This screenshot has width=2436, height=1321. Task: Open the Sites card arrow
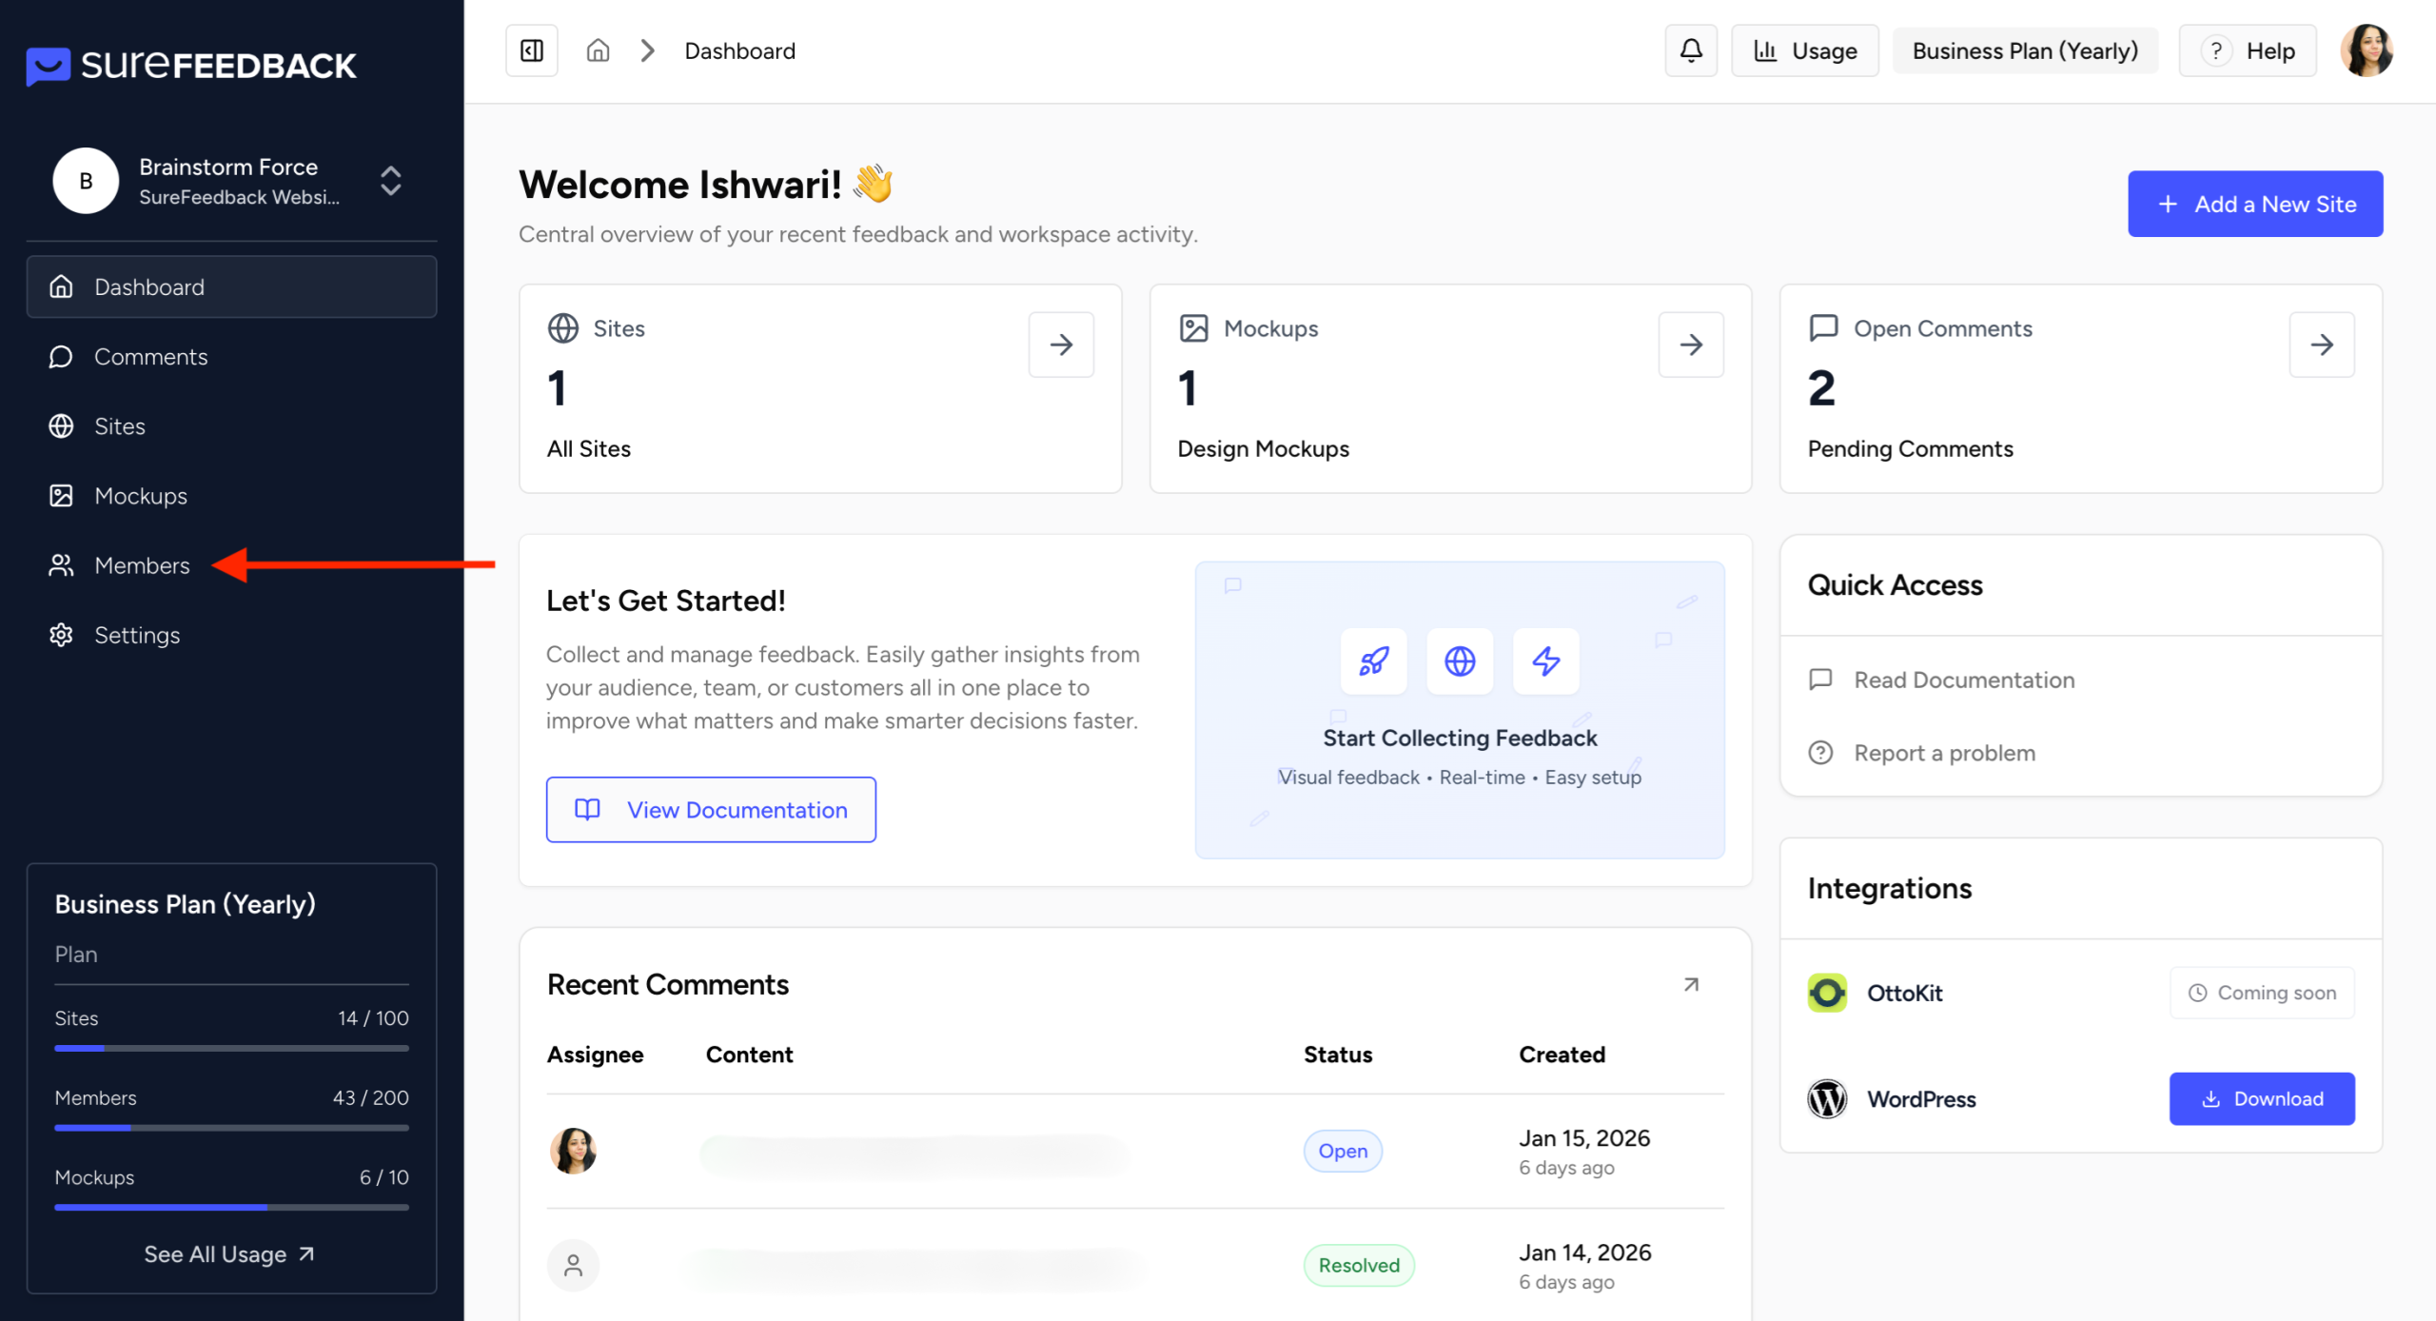click(1061, 345)
